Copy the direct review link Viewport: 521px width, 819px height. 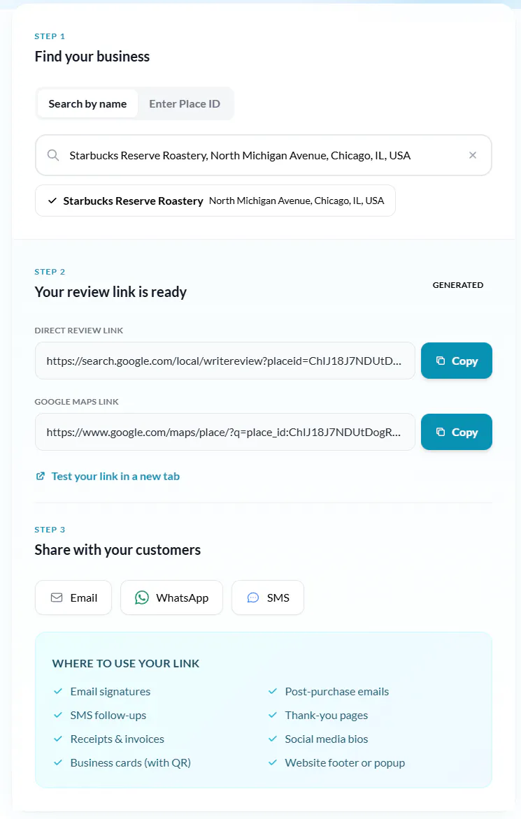tap(456, 361)
